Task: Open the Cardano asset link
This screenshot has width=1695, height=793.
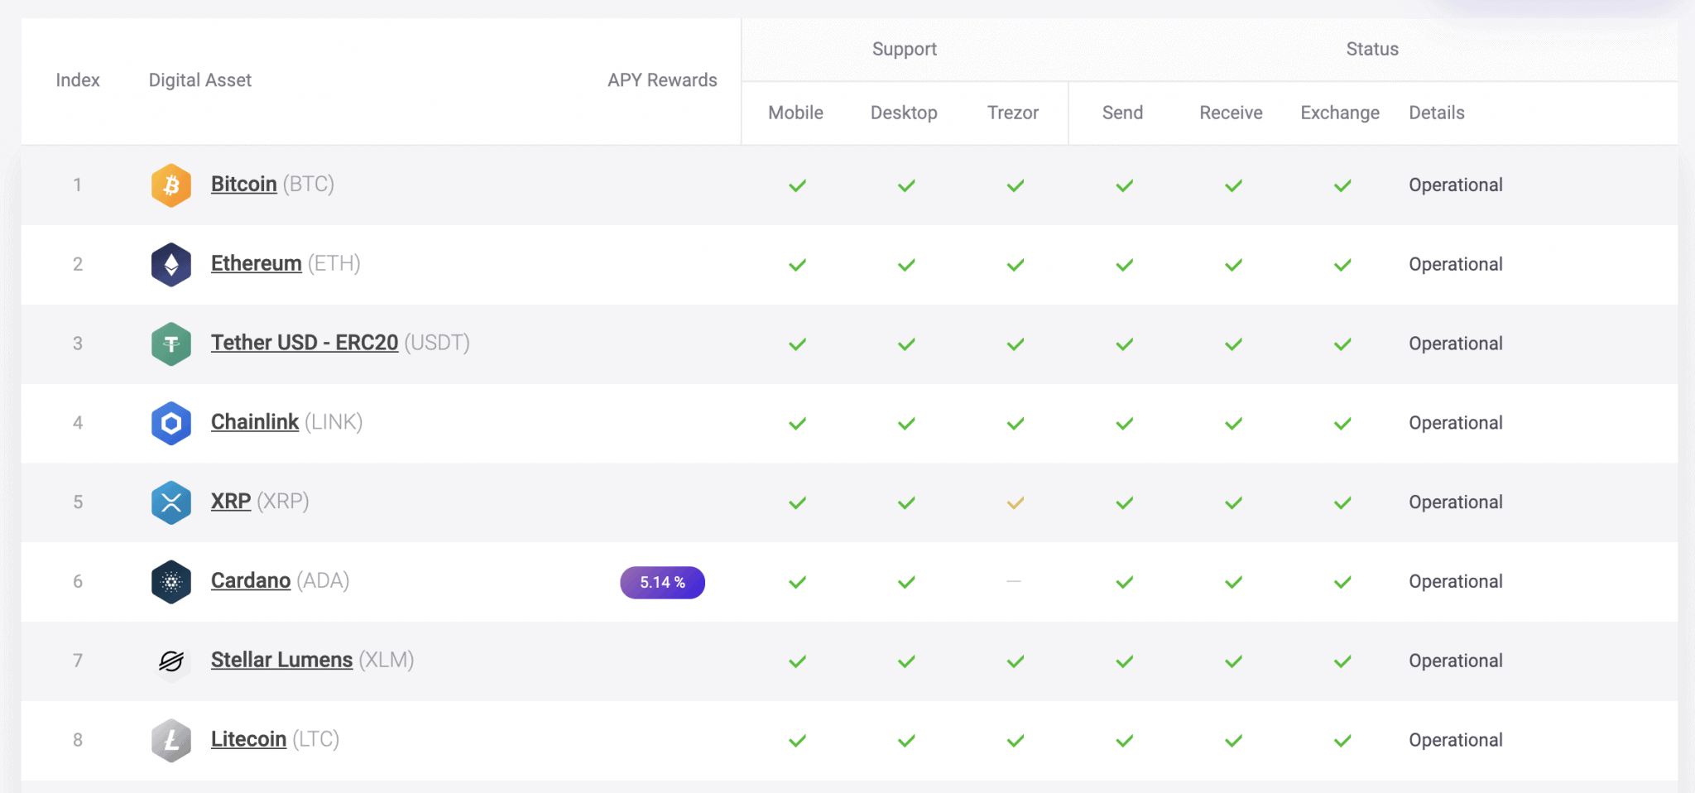Action: coord(250,581)
